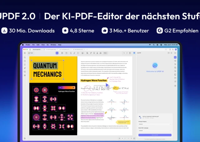Screen dimensions: 200x142
Task: Open the UPDF AI toolbar icon
Action: 134,53
